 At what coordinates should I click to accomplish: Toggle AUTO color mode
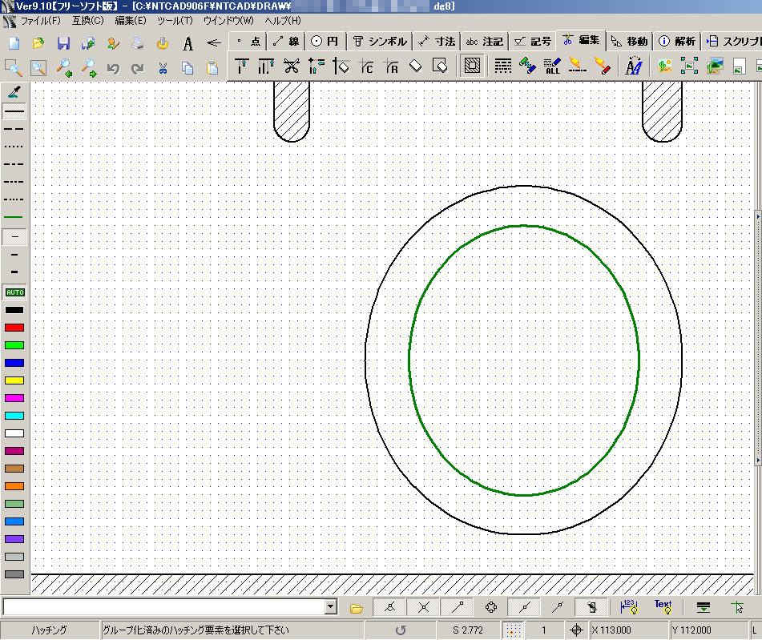tap(14, 292)
